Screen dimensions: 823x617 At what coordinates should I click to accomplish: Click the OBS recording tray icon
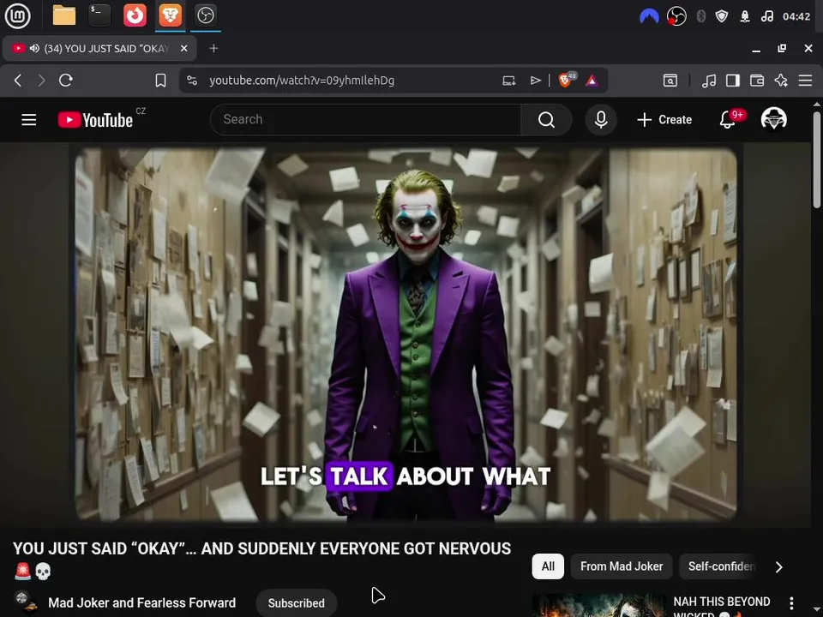click(676, 16)
